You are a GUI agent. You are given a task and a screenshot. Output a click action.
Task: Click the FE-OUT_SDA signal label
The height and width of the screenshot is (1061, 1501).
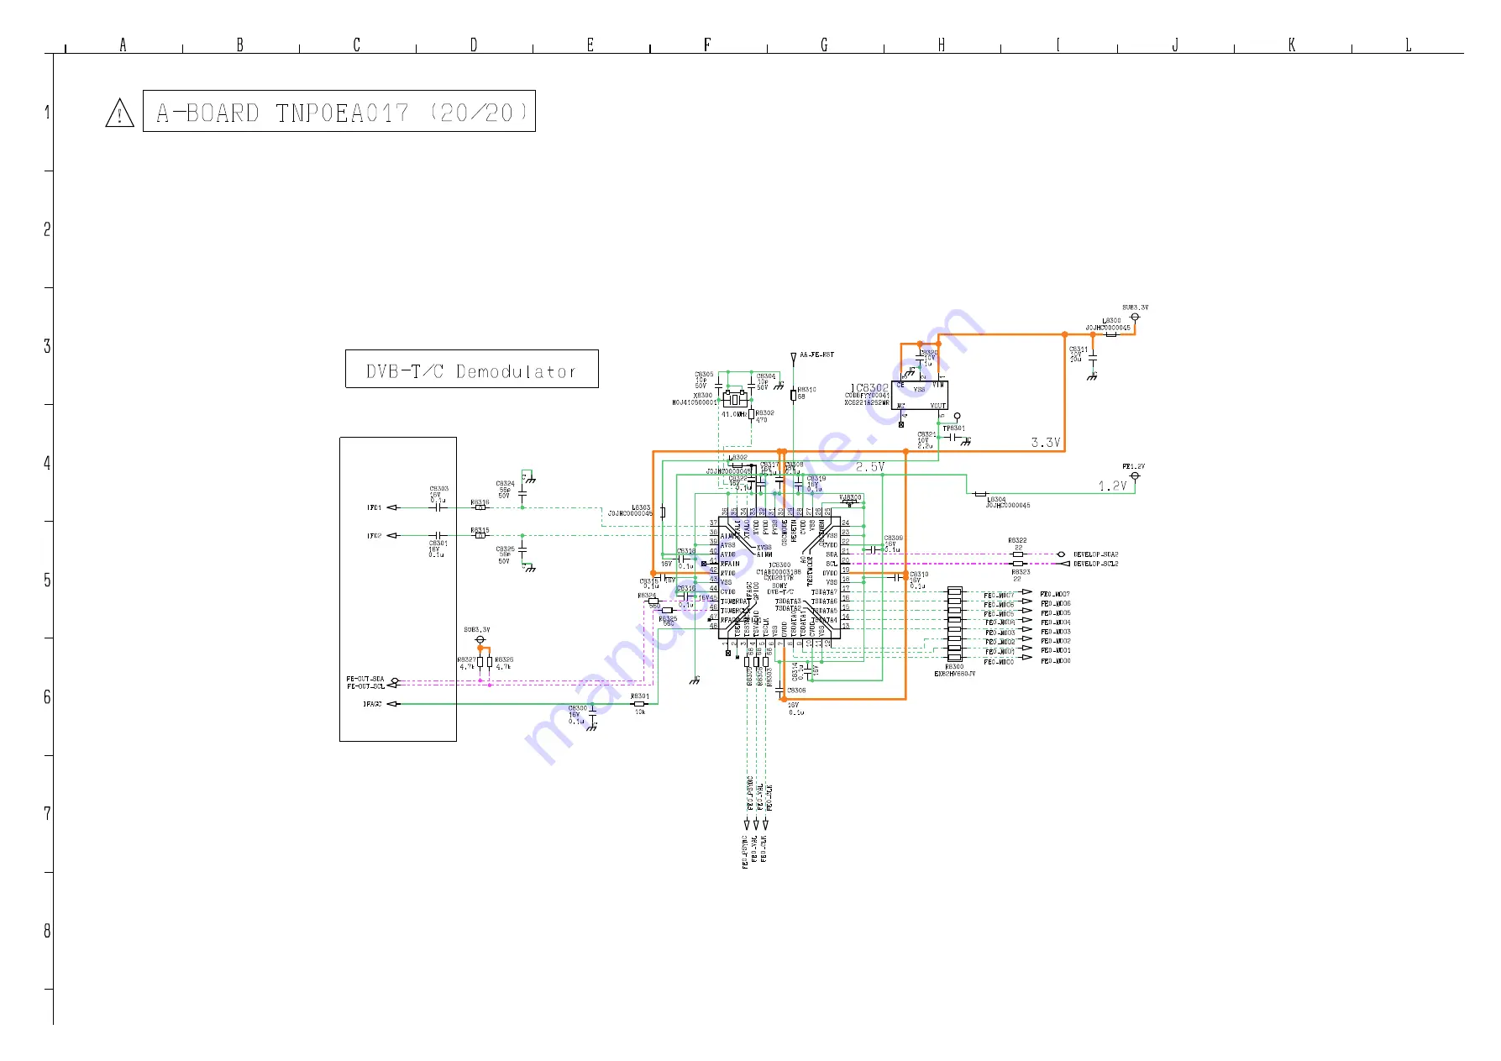pyautogui.click(x=365, y=679)
